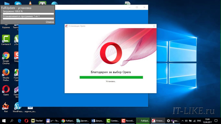This screenshot has width=221, height=124.
Task: Click the Отмена link in FullUpdate
Action: click(50, 22)
